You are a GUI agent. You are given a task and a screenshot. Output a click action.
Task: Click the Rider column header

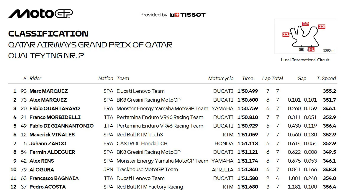tap(35, 78)
